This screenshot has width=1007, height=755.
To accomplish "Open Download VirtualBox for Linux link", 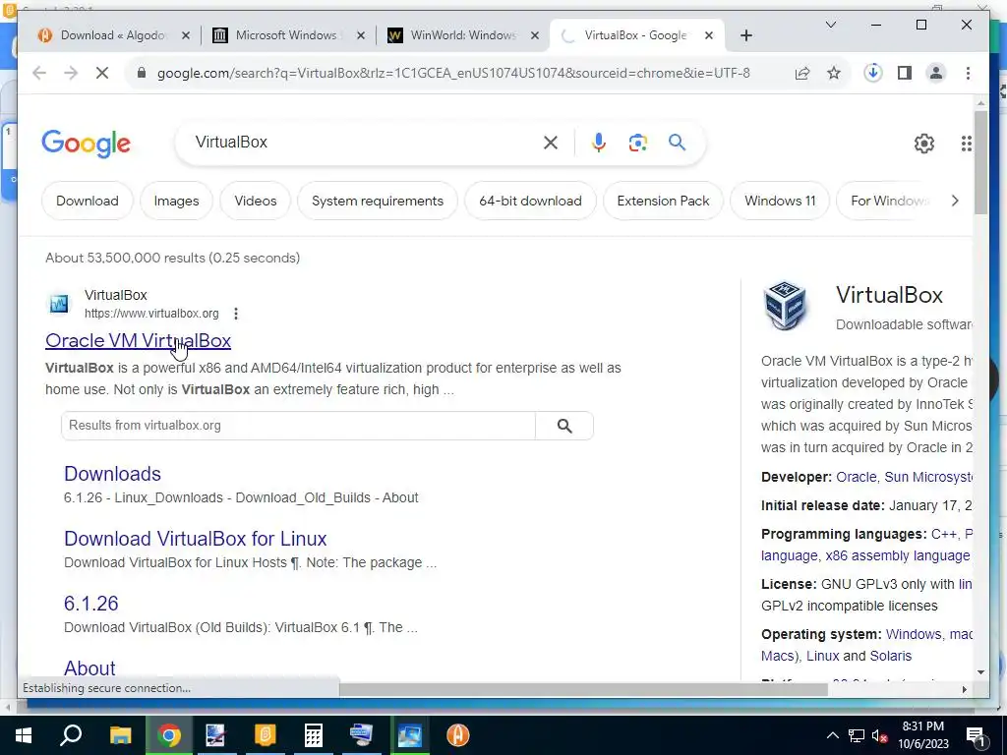I will pos(196,539).
